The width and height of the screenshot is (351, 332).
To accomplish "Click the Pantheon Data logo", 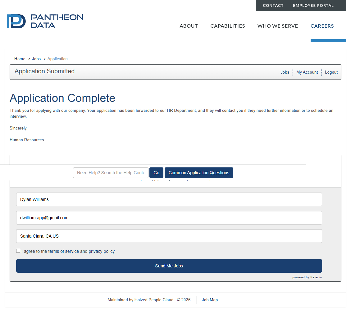I will 45,21.
